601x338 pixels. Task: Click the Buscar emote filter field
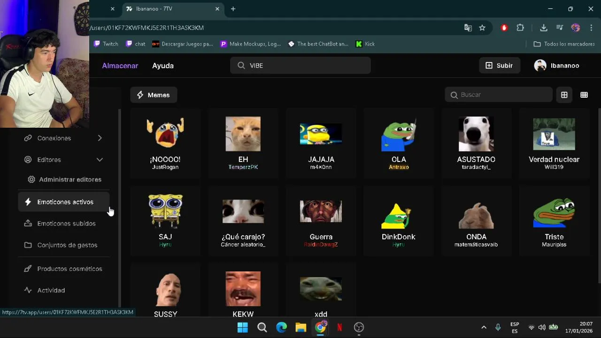(x=499, y=95)
